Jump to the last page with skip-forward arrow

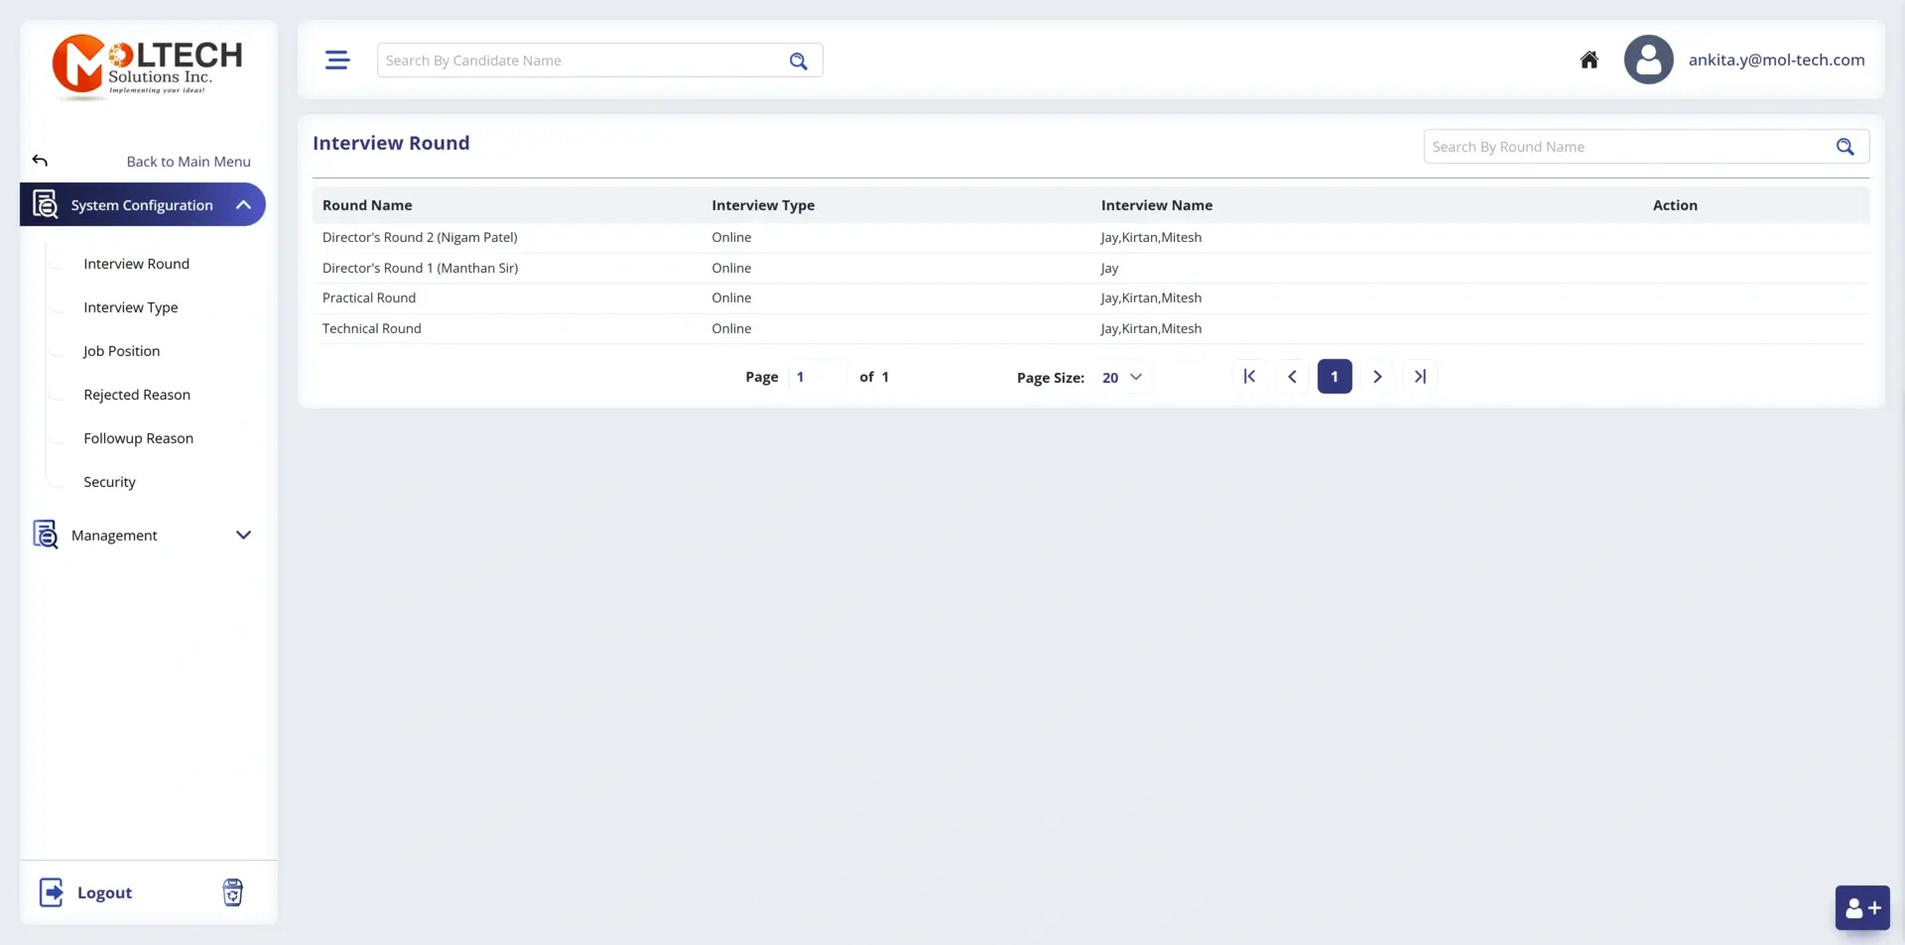point(1420,376)
